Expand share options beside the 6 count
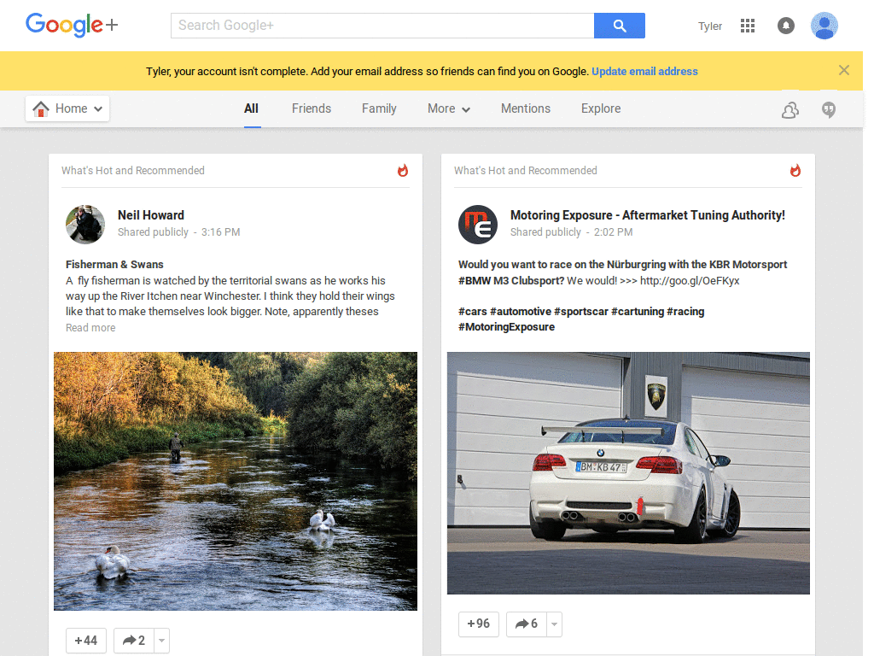Viewport: 874px width, 656px height. click(554, 624)
